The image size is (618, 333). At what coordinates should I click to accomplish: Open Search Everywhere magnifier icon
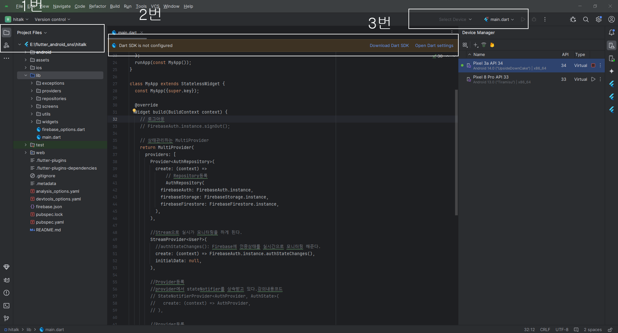586,19
